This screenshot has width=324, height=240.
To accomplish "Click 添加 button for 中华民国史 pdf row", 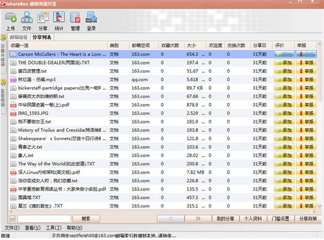I will tap(284, 105).
